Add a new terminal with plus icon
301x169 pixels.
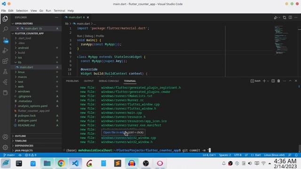(264, 81)
